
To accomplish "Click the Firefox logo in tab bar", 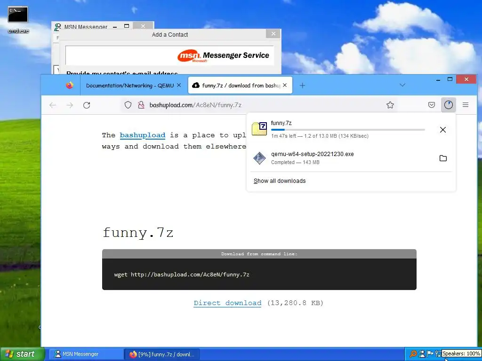I will (70, 86).
